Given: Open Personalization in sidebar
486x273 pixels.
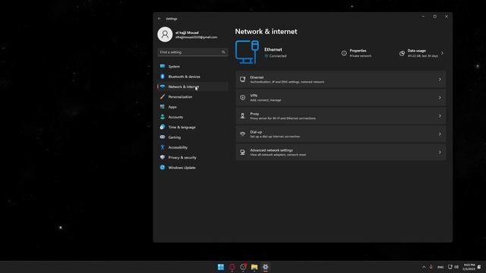Looking at the screenshot, I should [x=193, y=96].
